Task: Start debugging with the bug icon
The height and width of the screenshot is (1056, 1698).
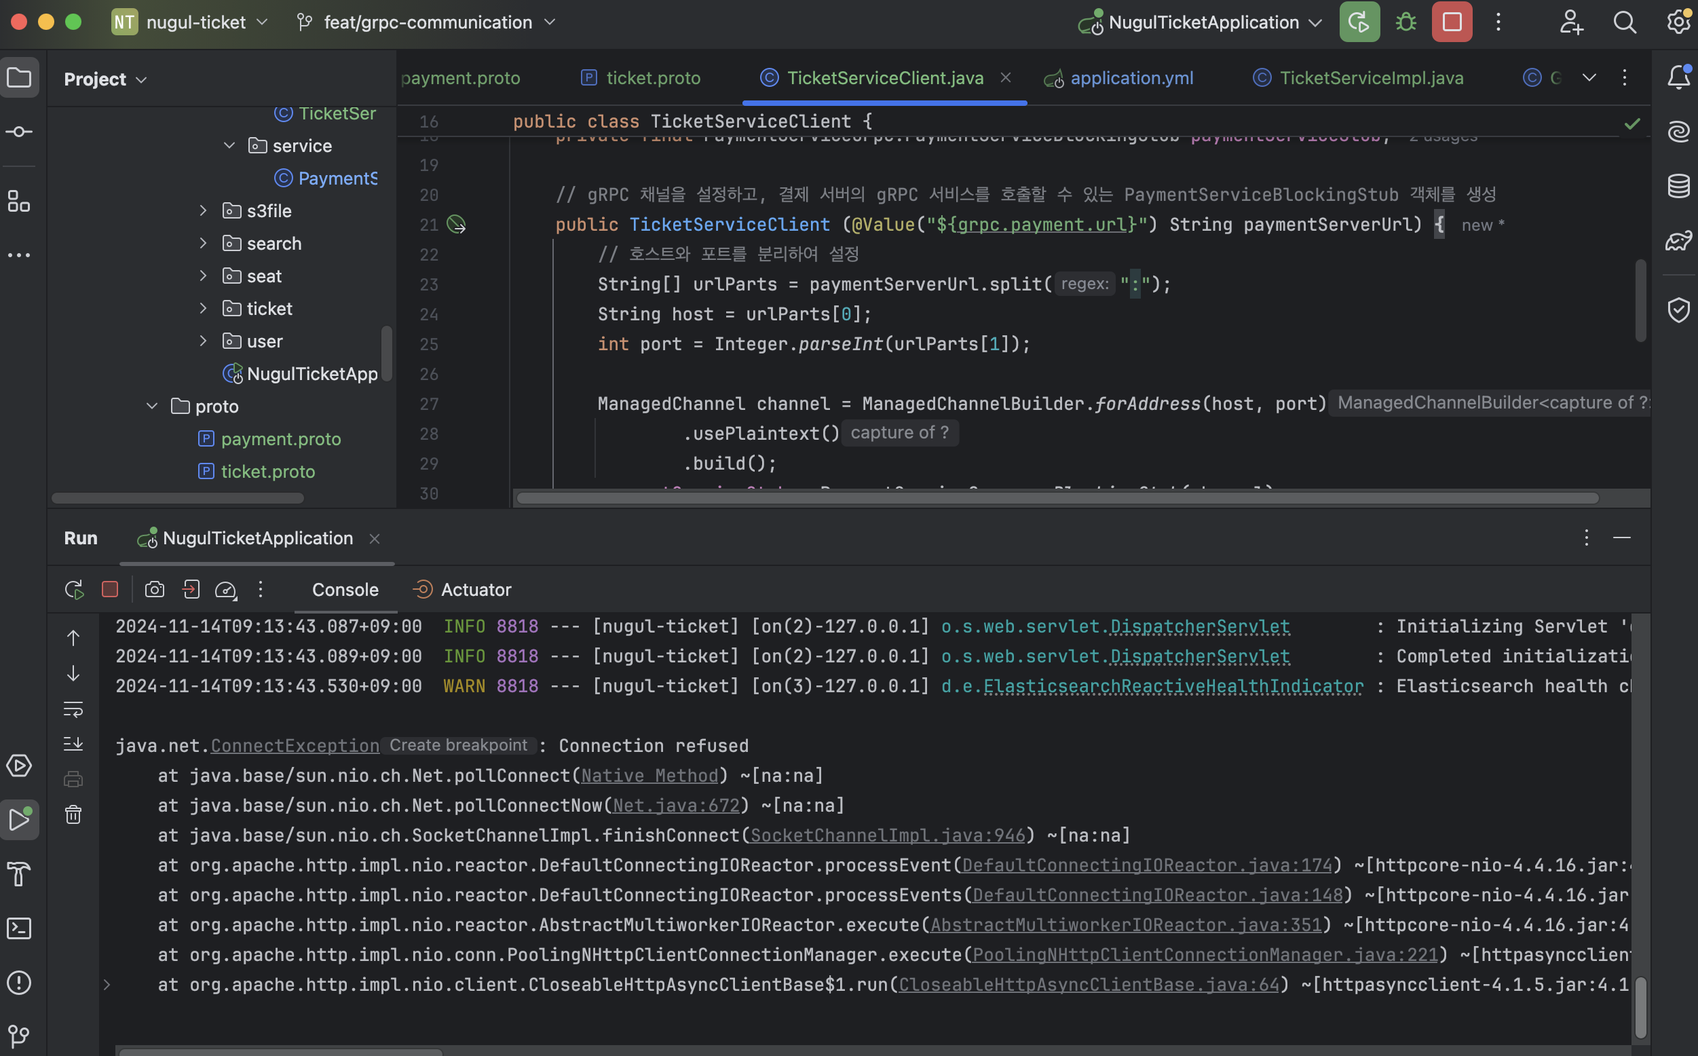Action: click(1405, 22)
